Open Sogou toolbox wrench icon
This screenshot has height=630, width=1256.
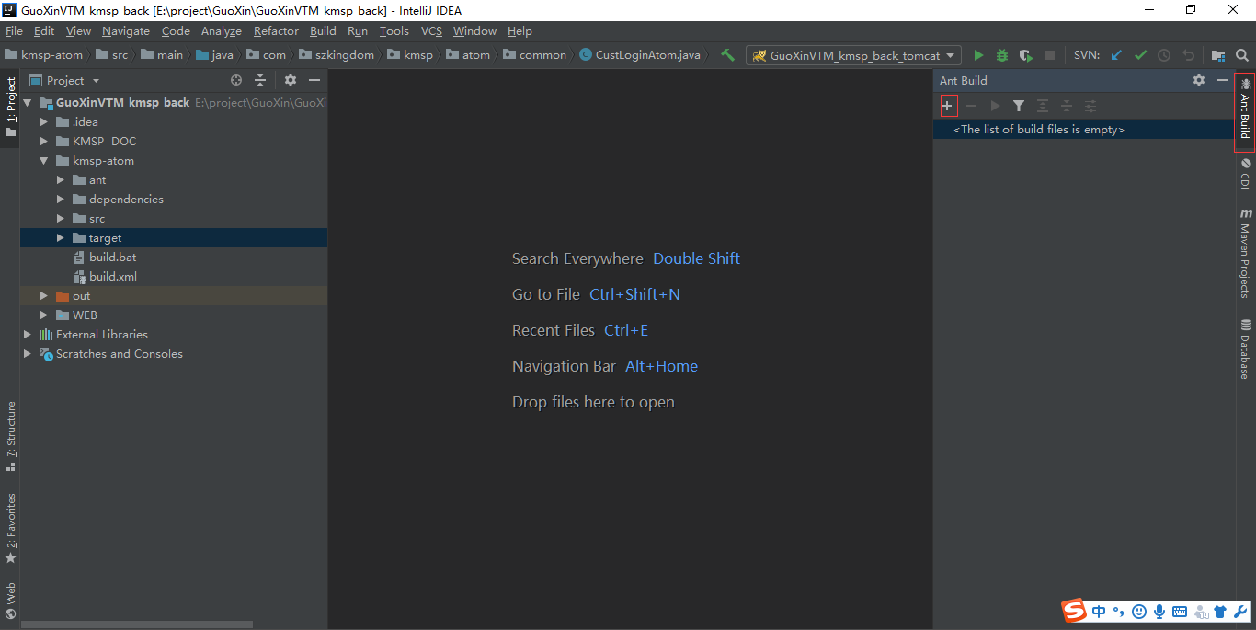coord(1240,611)
